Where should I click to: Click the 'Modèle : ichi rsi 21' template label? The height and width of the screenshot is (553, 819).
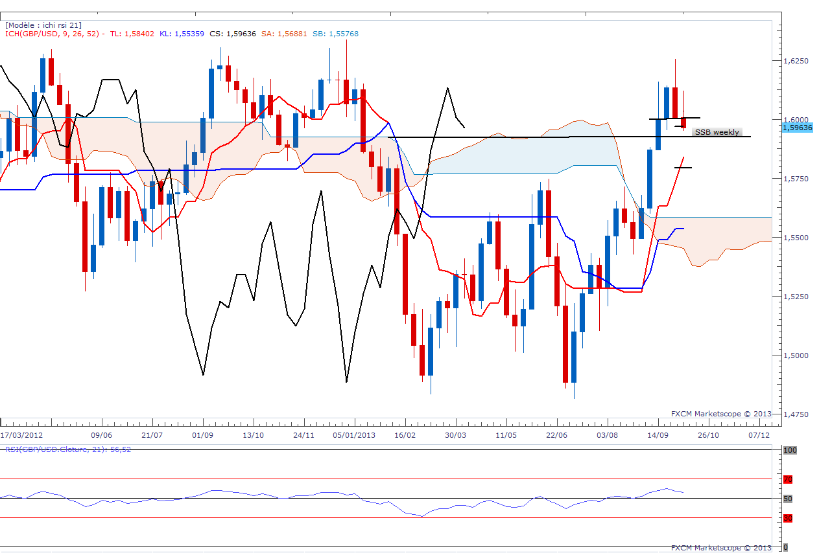43,25
